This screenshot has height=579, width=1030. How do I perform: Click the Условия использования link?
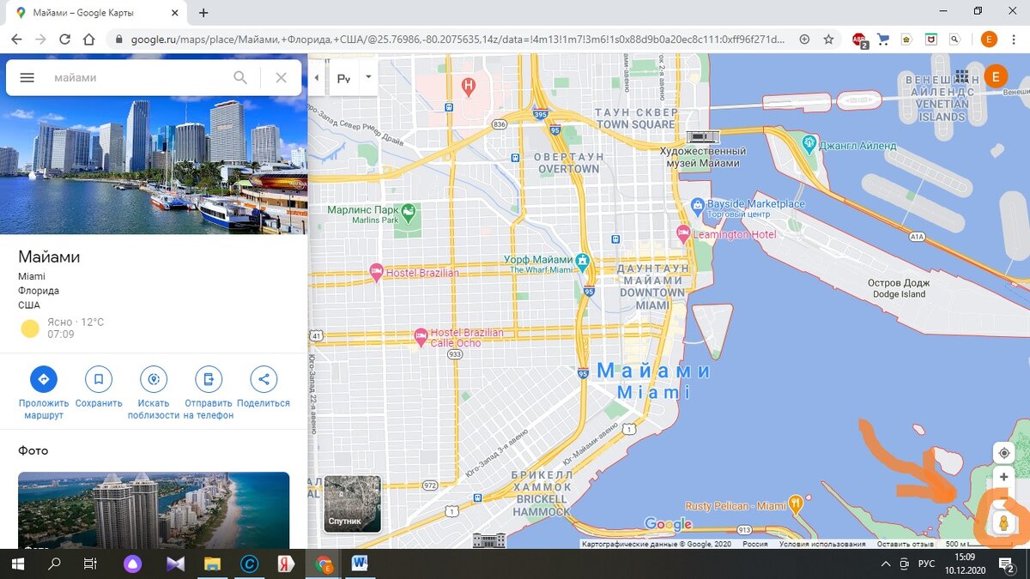[x=822, y=544]
